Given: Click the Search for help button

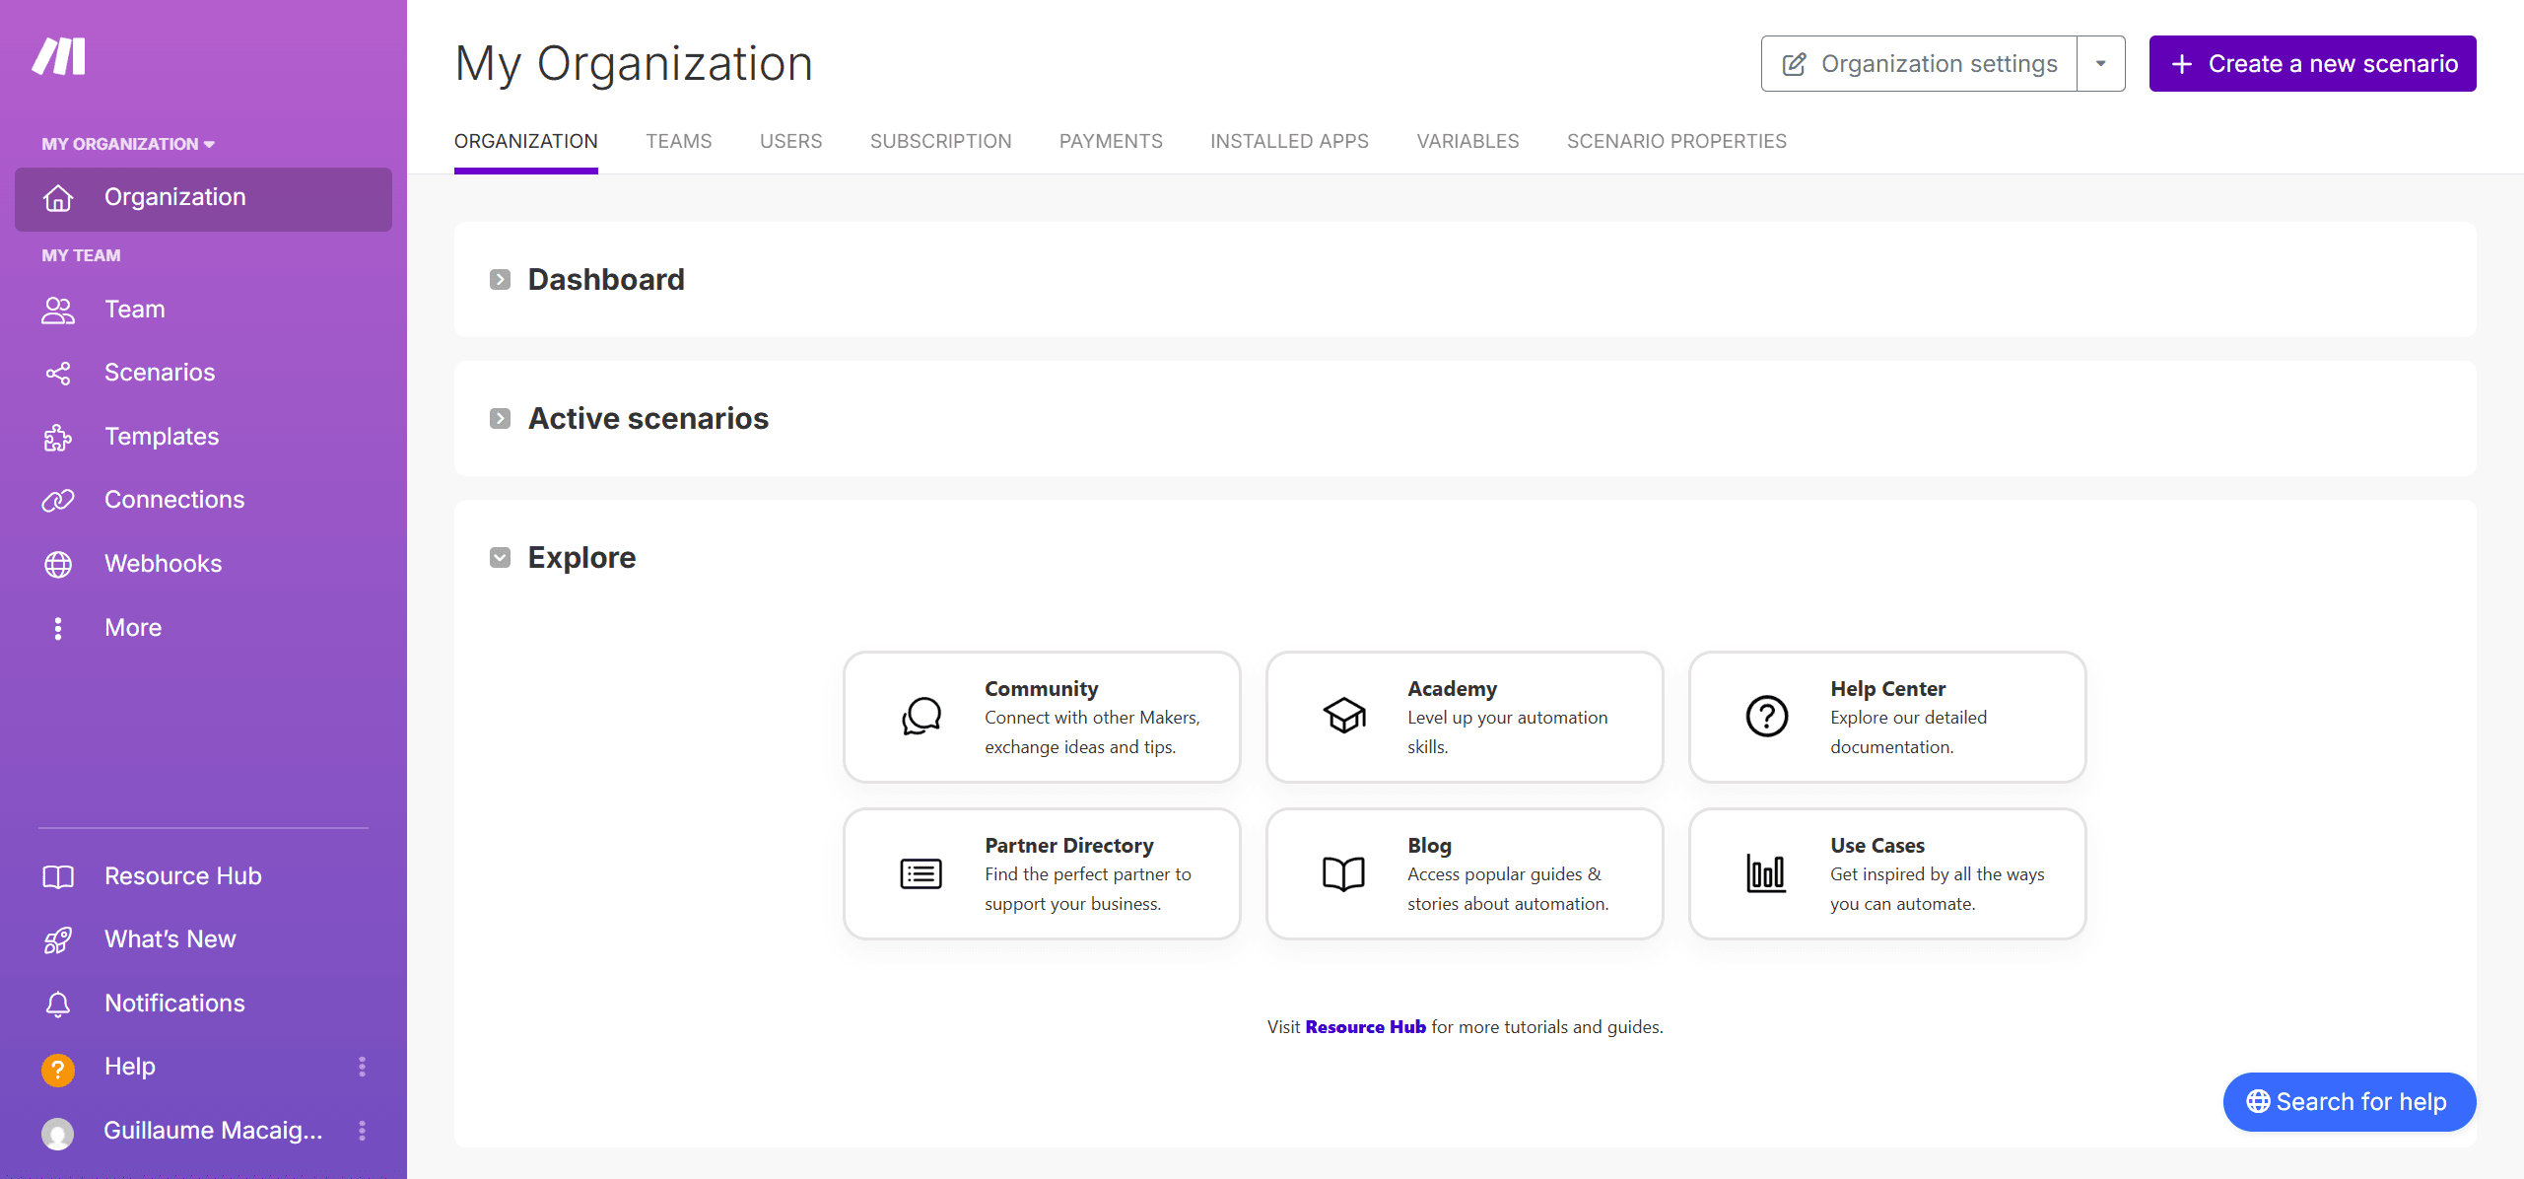Looking at the screenshot, I should coord(2349,1101).
